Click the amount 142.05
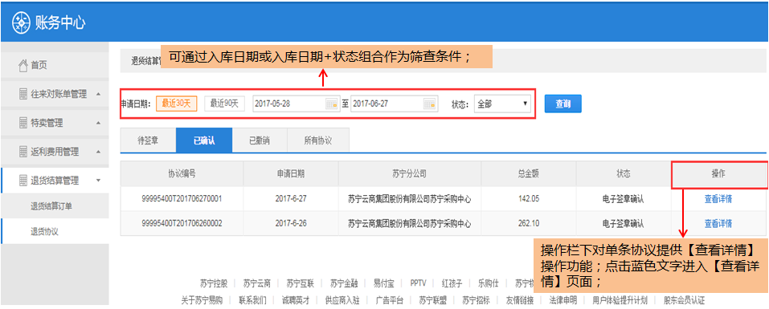The image size is (769, 309). coord(529,199)
